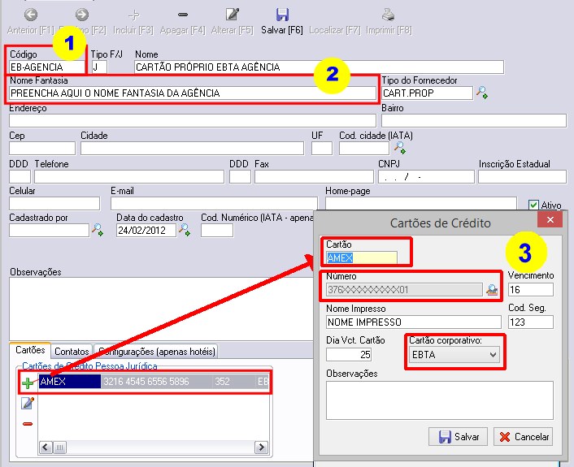
Task: Print with Imprimir [F8]
Action: point(389,22)
